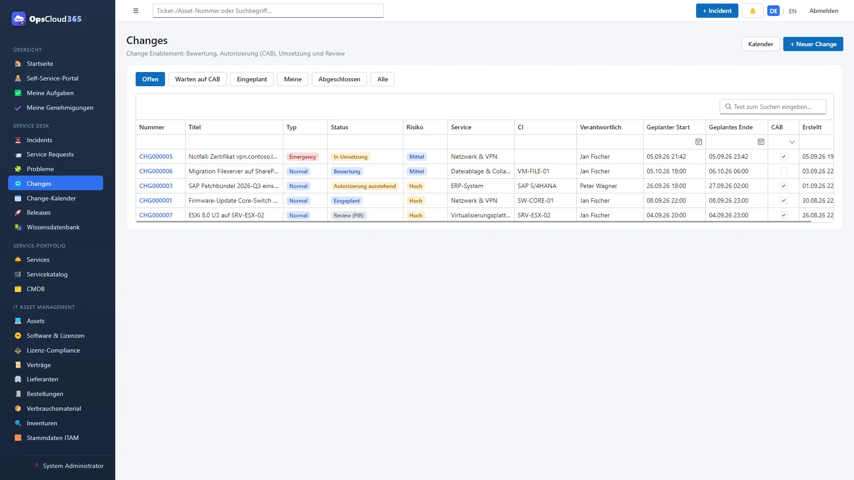This screenshot has height=480, width=854.
Task: Open the Geplanter Start date filter picker
Action: pos(699,142)
